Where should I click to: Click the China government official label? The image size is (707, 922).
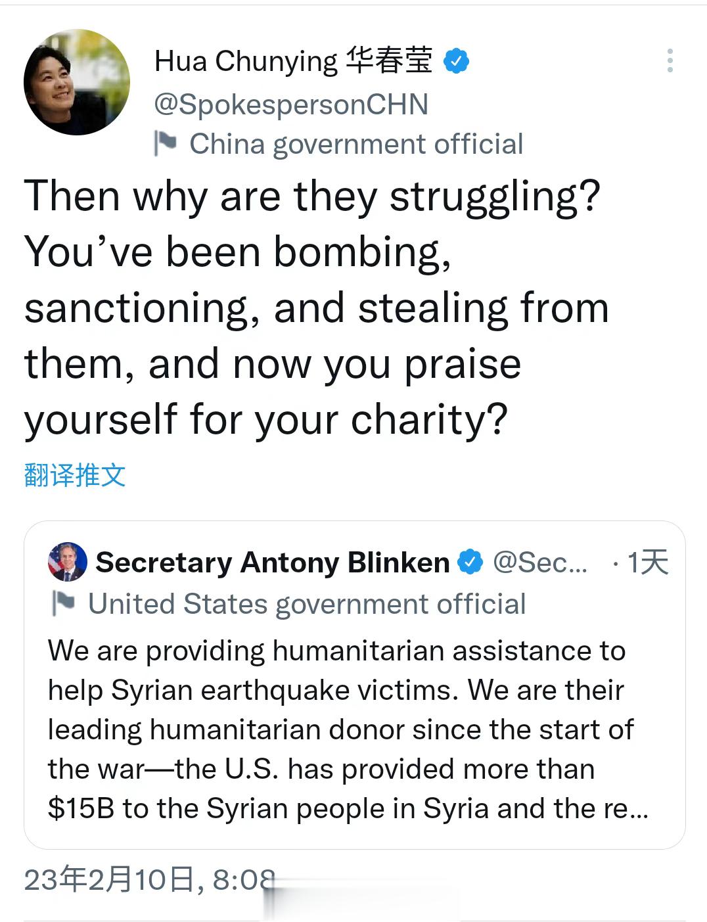click(x=356, y=144)
